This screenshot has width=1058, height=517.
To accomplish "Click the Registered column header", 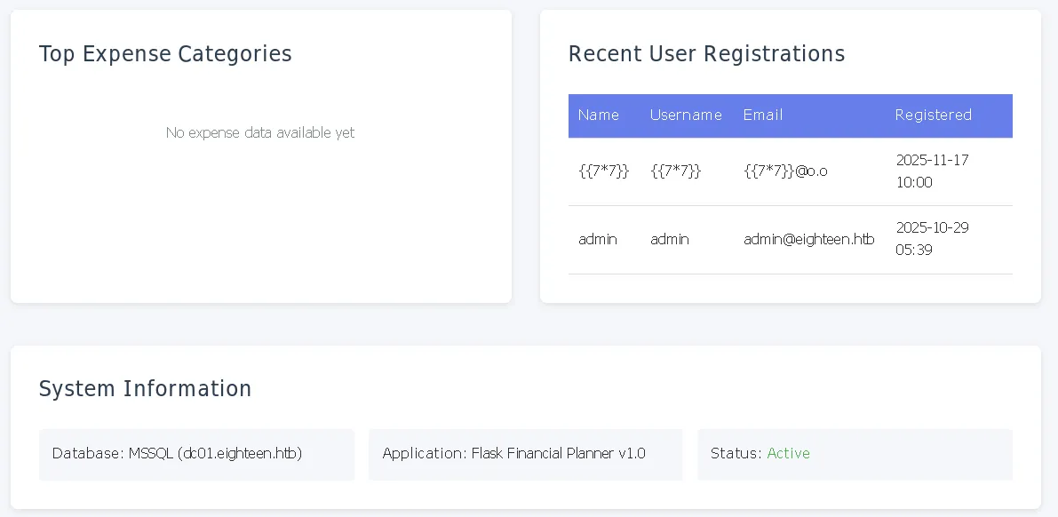I will point(933,115).
